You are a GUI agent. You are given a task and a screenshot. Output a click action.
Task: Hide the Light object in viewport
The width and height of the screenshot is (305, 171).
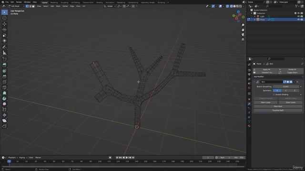click(298, 17)
